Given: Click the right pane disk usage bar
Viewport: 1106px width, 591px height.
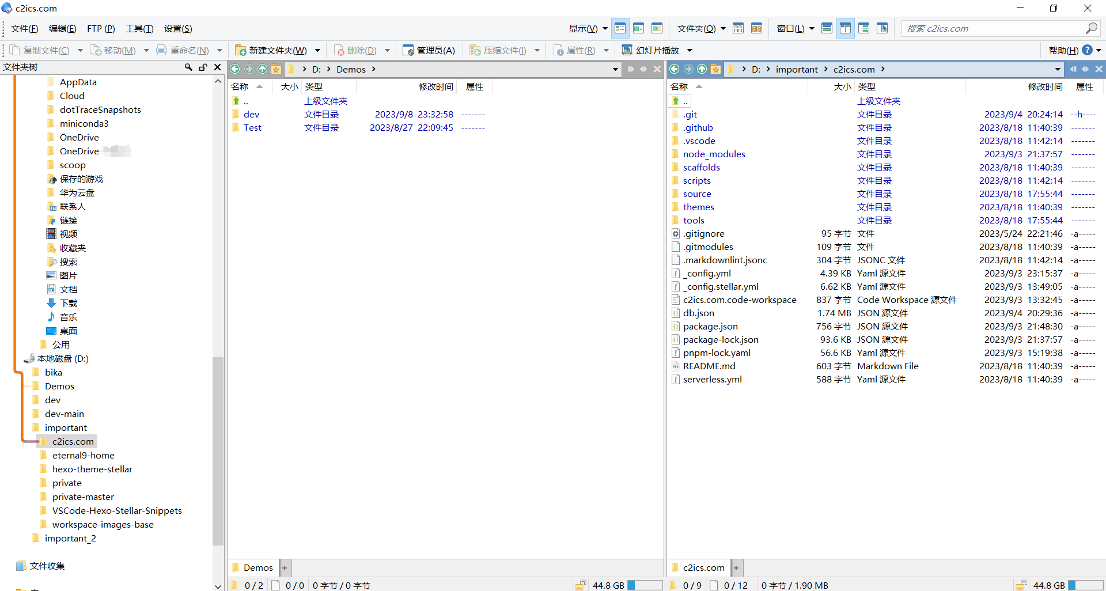Looking at the screenshot, I should 1085,585.
